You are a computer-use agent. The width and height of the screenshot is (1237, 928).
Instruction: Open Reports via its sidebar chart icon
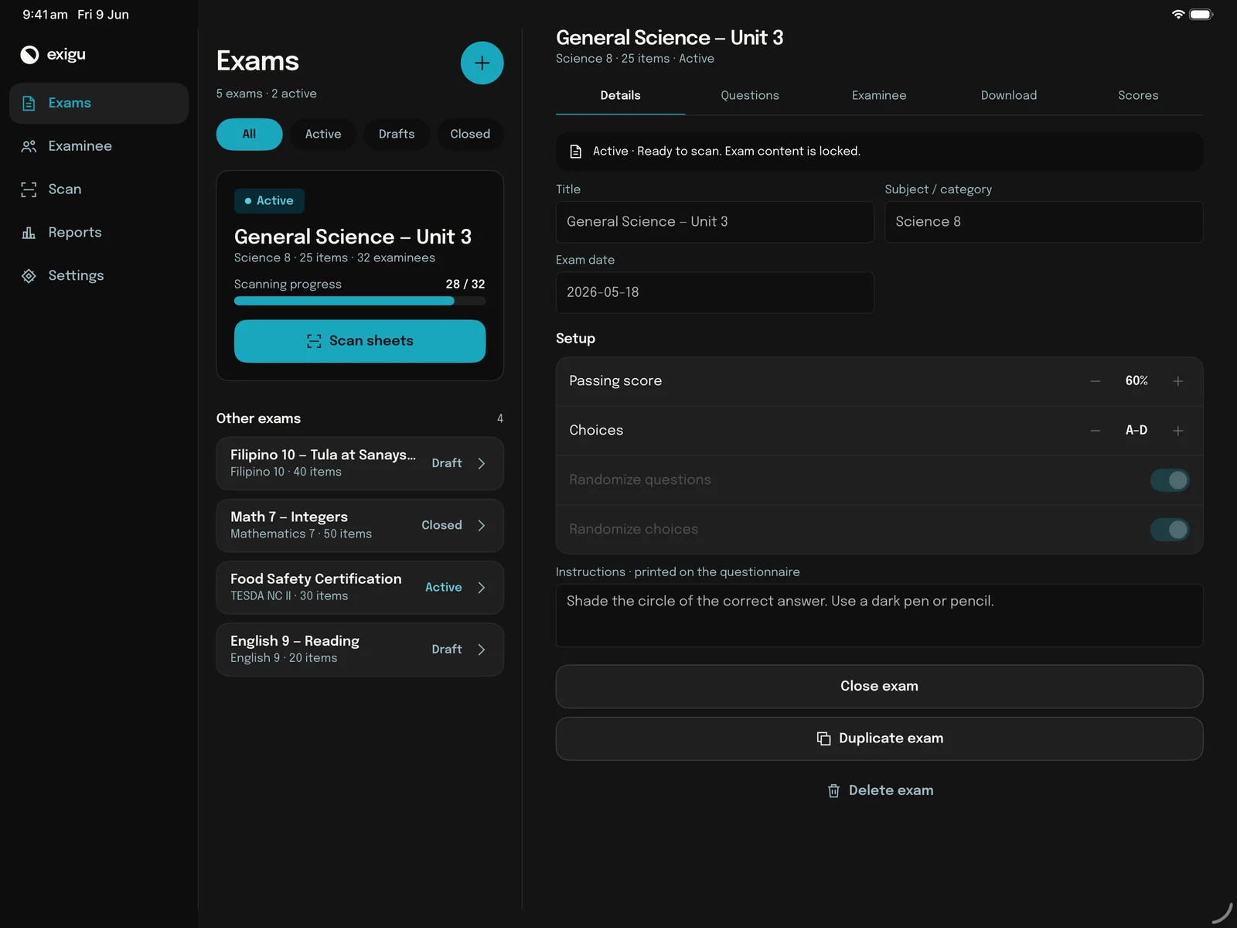pos(29,233)
